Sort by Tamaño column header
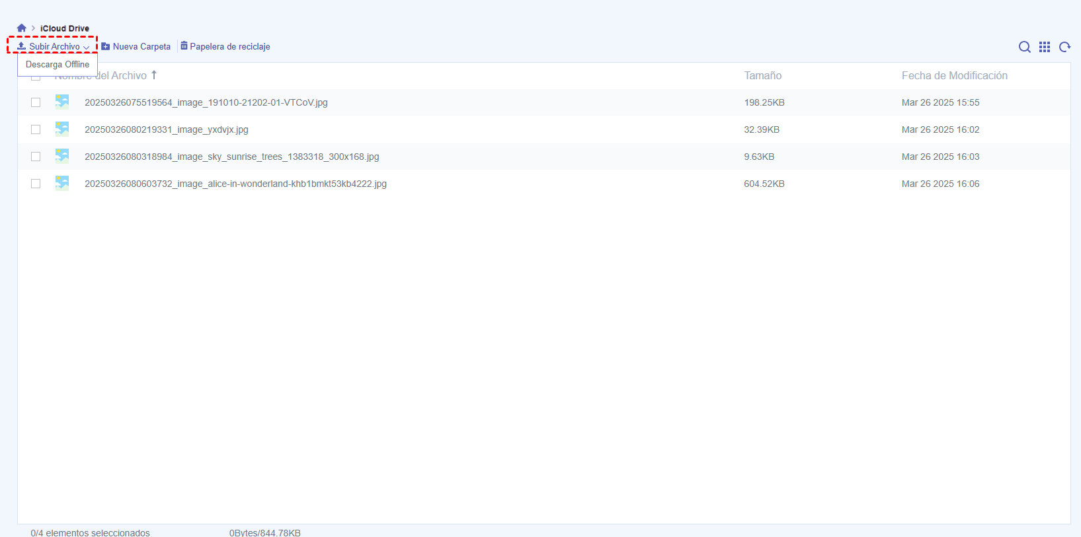 (763, 75)
